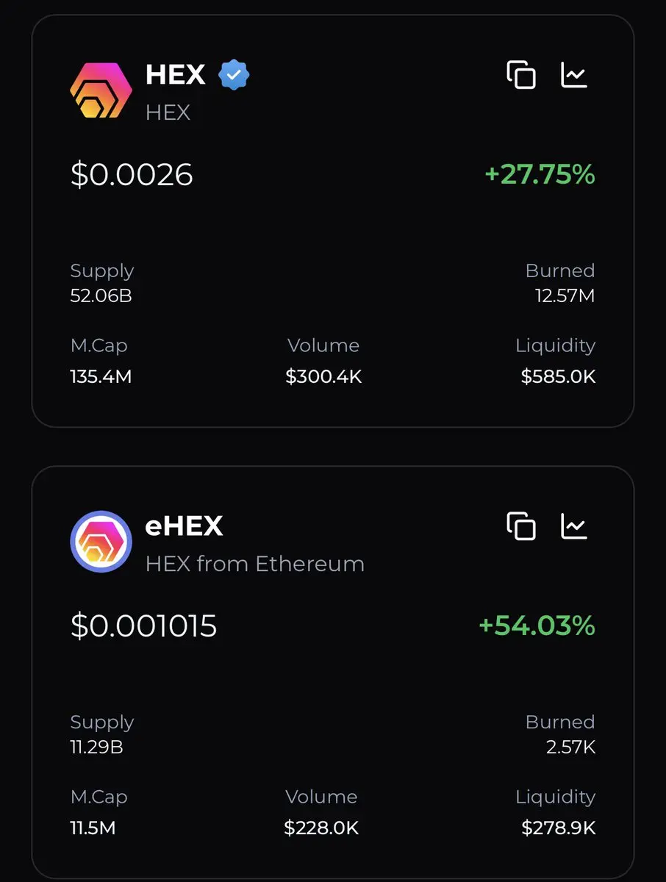Image resolution: width=666 pixels, height=882 pixels.
Task: Tap the HEX hexagon logo
Action: (x=101, y=90)
